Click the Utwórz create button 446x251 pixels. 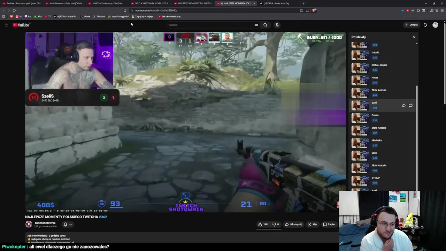(x=411, y=25)
